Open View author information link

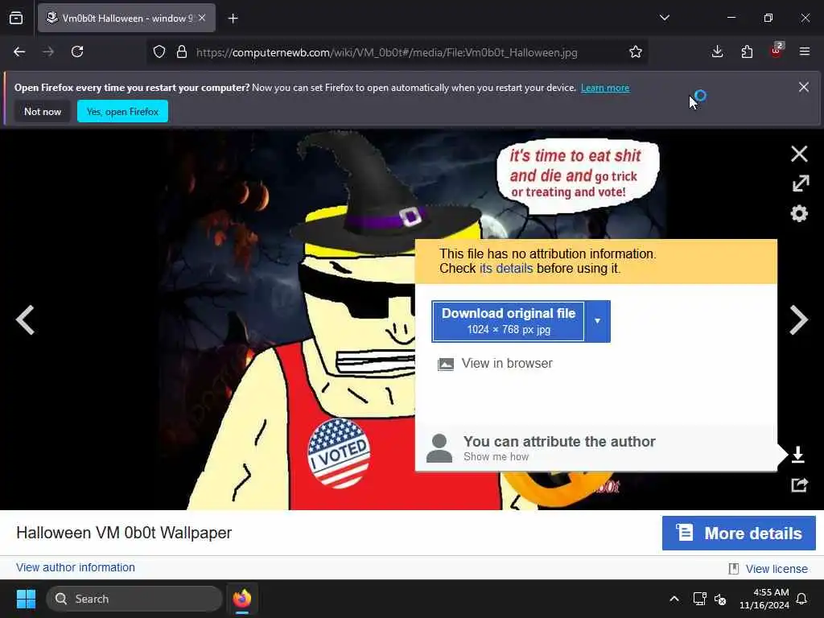[x=75, y=567]
